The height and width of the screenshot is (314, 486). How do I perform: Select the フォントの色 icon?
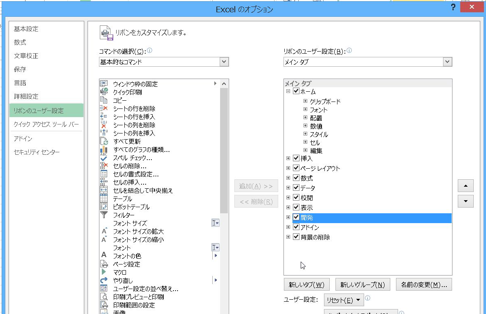pos(103,255)
